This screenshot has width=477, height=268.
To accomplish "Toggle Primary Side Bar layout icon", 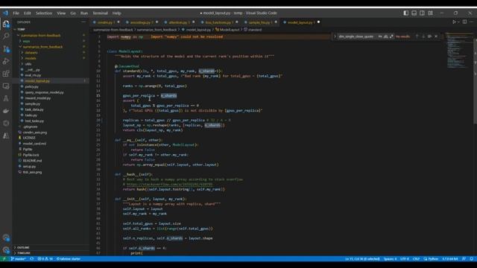I will click(405, 13).
